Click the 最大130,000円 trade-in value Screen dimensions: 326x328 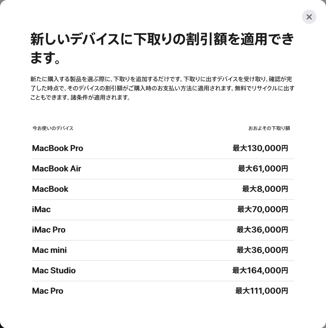[260, 148]
